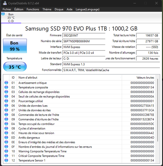163x166 pixels.
Task: Click status orb for Cycles d'alimentation row
Action: (6, 128)
